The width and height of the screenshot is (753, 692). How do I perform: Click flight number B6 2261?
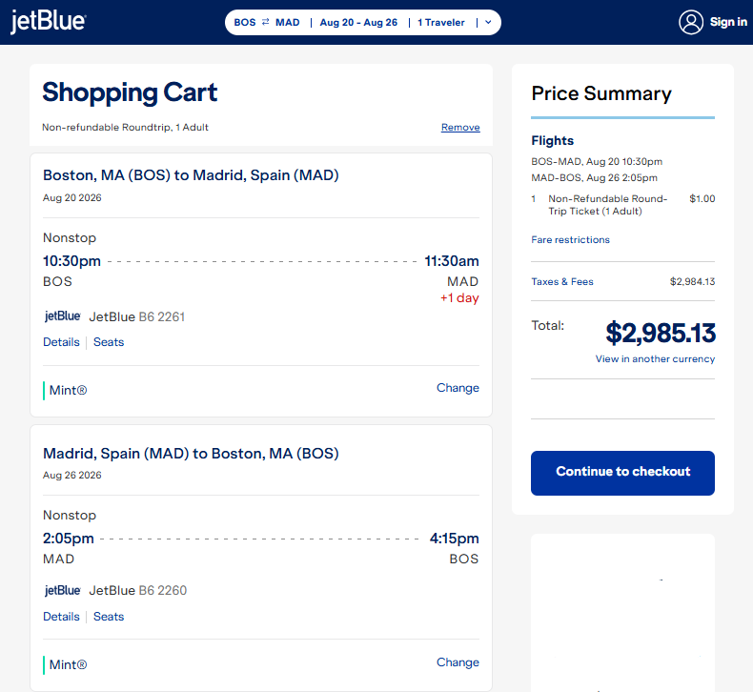point(162,317)
